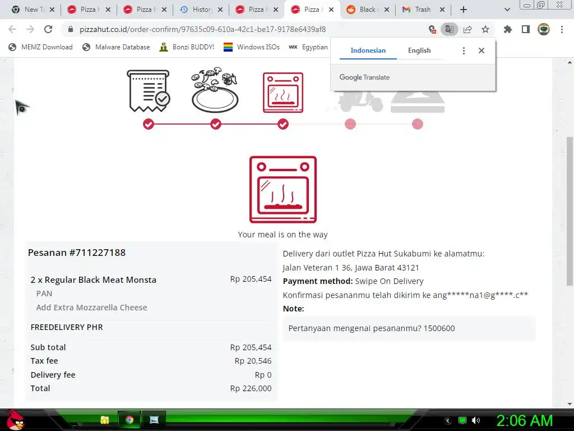Open the Windows ISOs bookmark
574x431 pixels.
point(252,47)
